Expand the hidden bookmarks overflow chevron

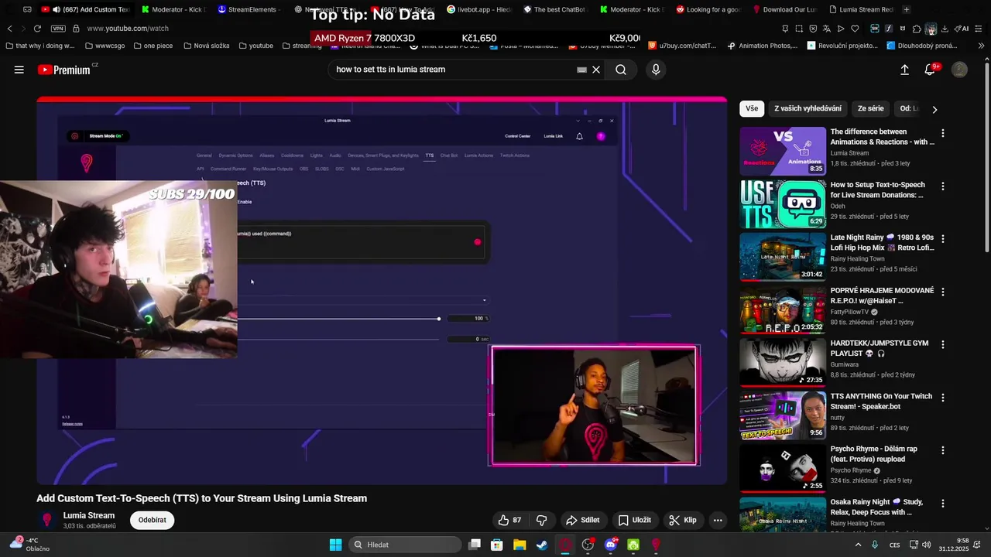(x=982, y=46)
